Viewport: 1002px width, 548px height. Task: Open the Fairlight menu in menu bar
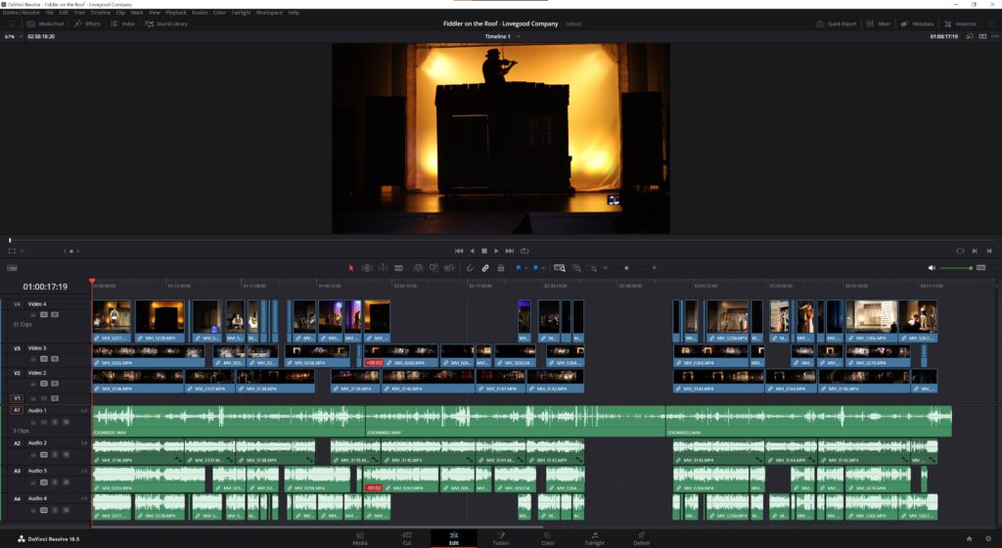(x=241, y=13)
